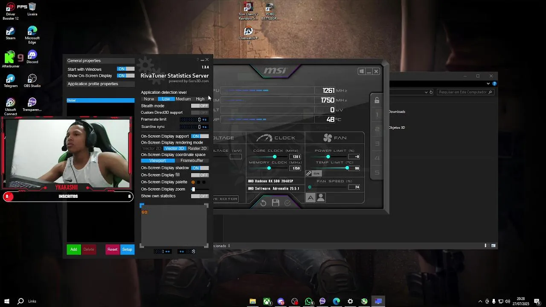Open the Driver Booster 12 shortcut

[11, 11]
